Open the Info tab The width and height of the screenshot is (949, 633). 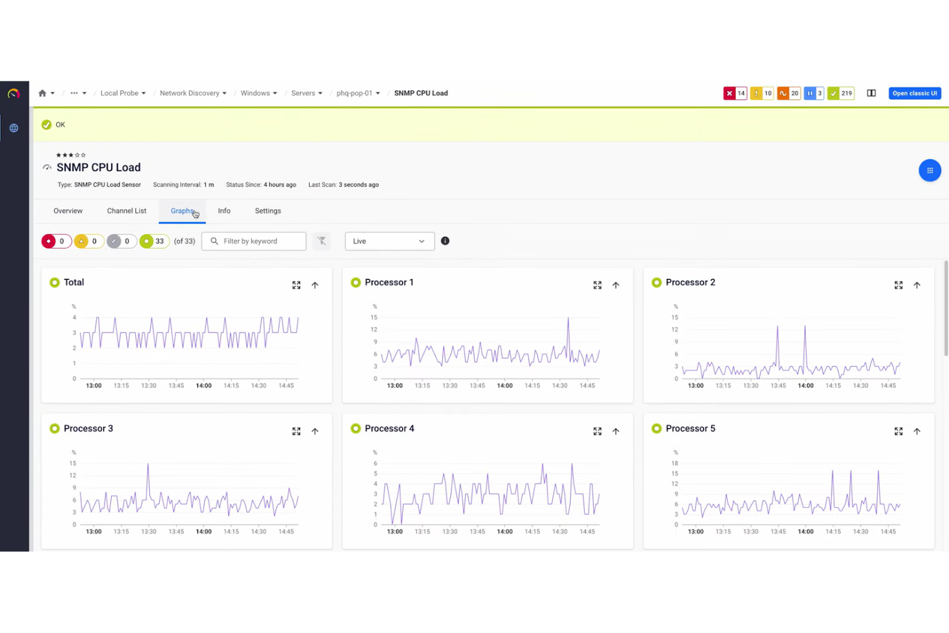(x=224, y=211)
